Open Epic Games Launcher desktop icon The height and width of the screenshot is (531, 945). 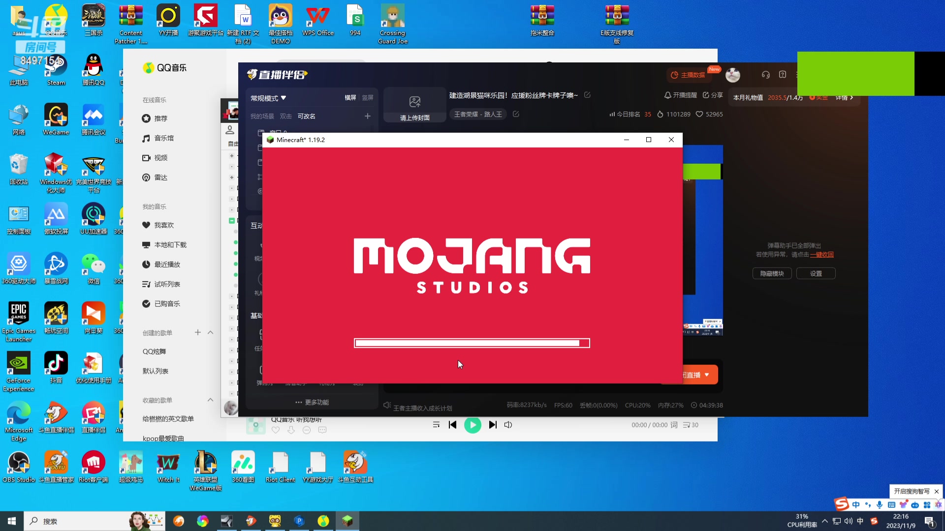tap(19, 322)
